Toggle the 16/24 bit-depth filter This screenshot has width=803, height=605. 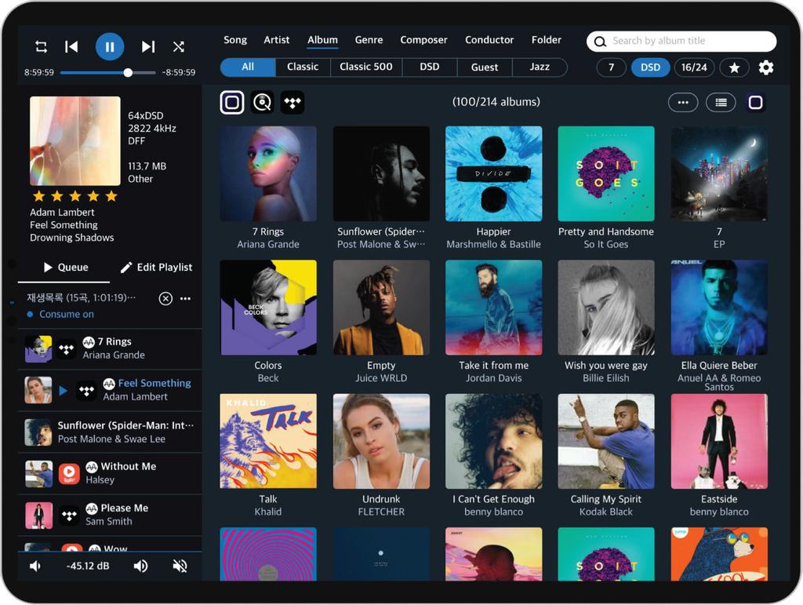click(694, 67)
